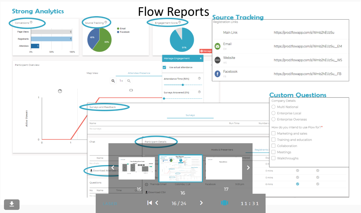
Task: Click the 1x zoom level indicator
Action: [121, 81]
